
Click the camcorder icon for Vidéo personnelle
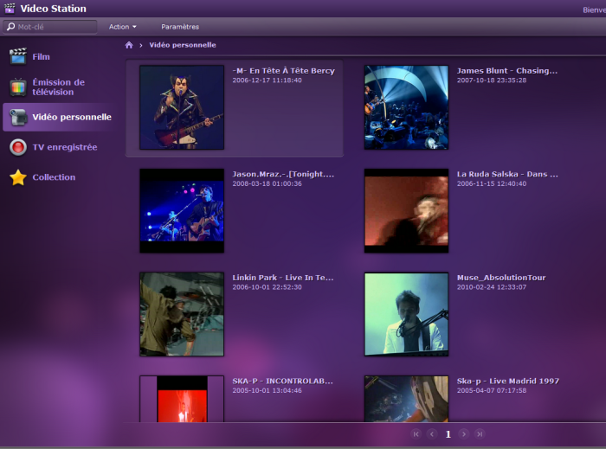[x=17, y=117]
